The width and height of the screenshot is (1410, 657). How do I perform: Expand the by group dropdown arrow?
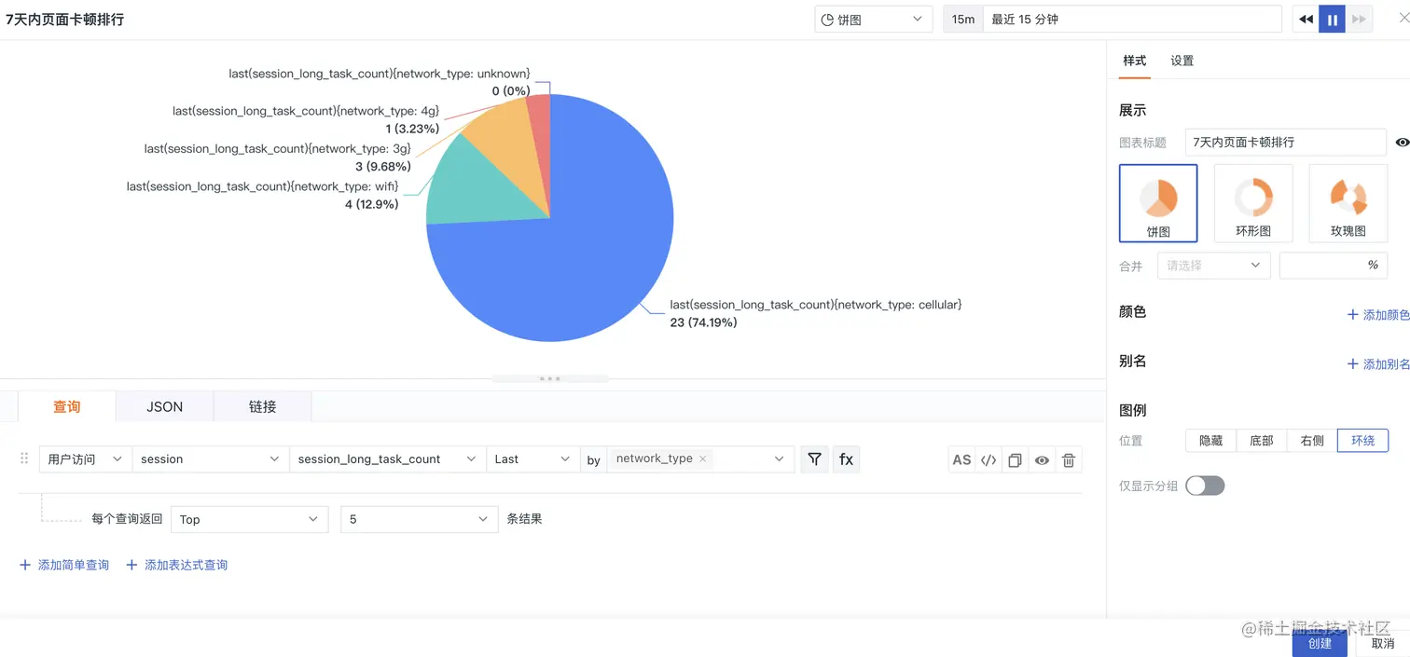[779, 459]
